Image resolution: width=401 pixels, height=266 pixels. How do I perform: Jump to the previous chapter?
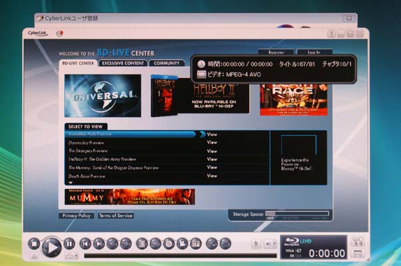[x=85, y=244]
